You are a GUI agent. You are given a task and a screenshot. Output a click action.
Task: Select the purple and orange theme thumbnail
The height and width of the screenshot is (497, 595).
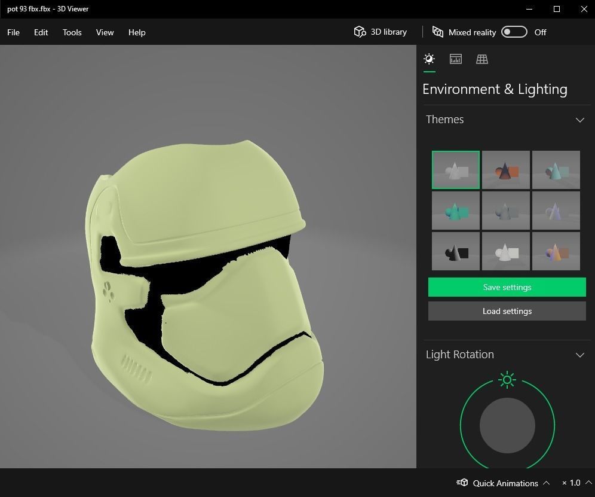[556, 251]
